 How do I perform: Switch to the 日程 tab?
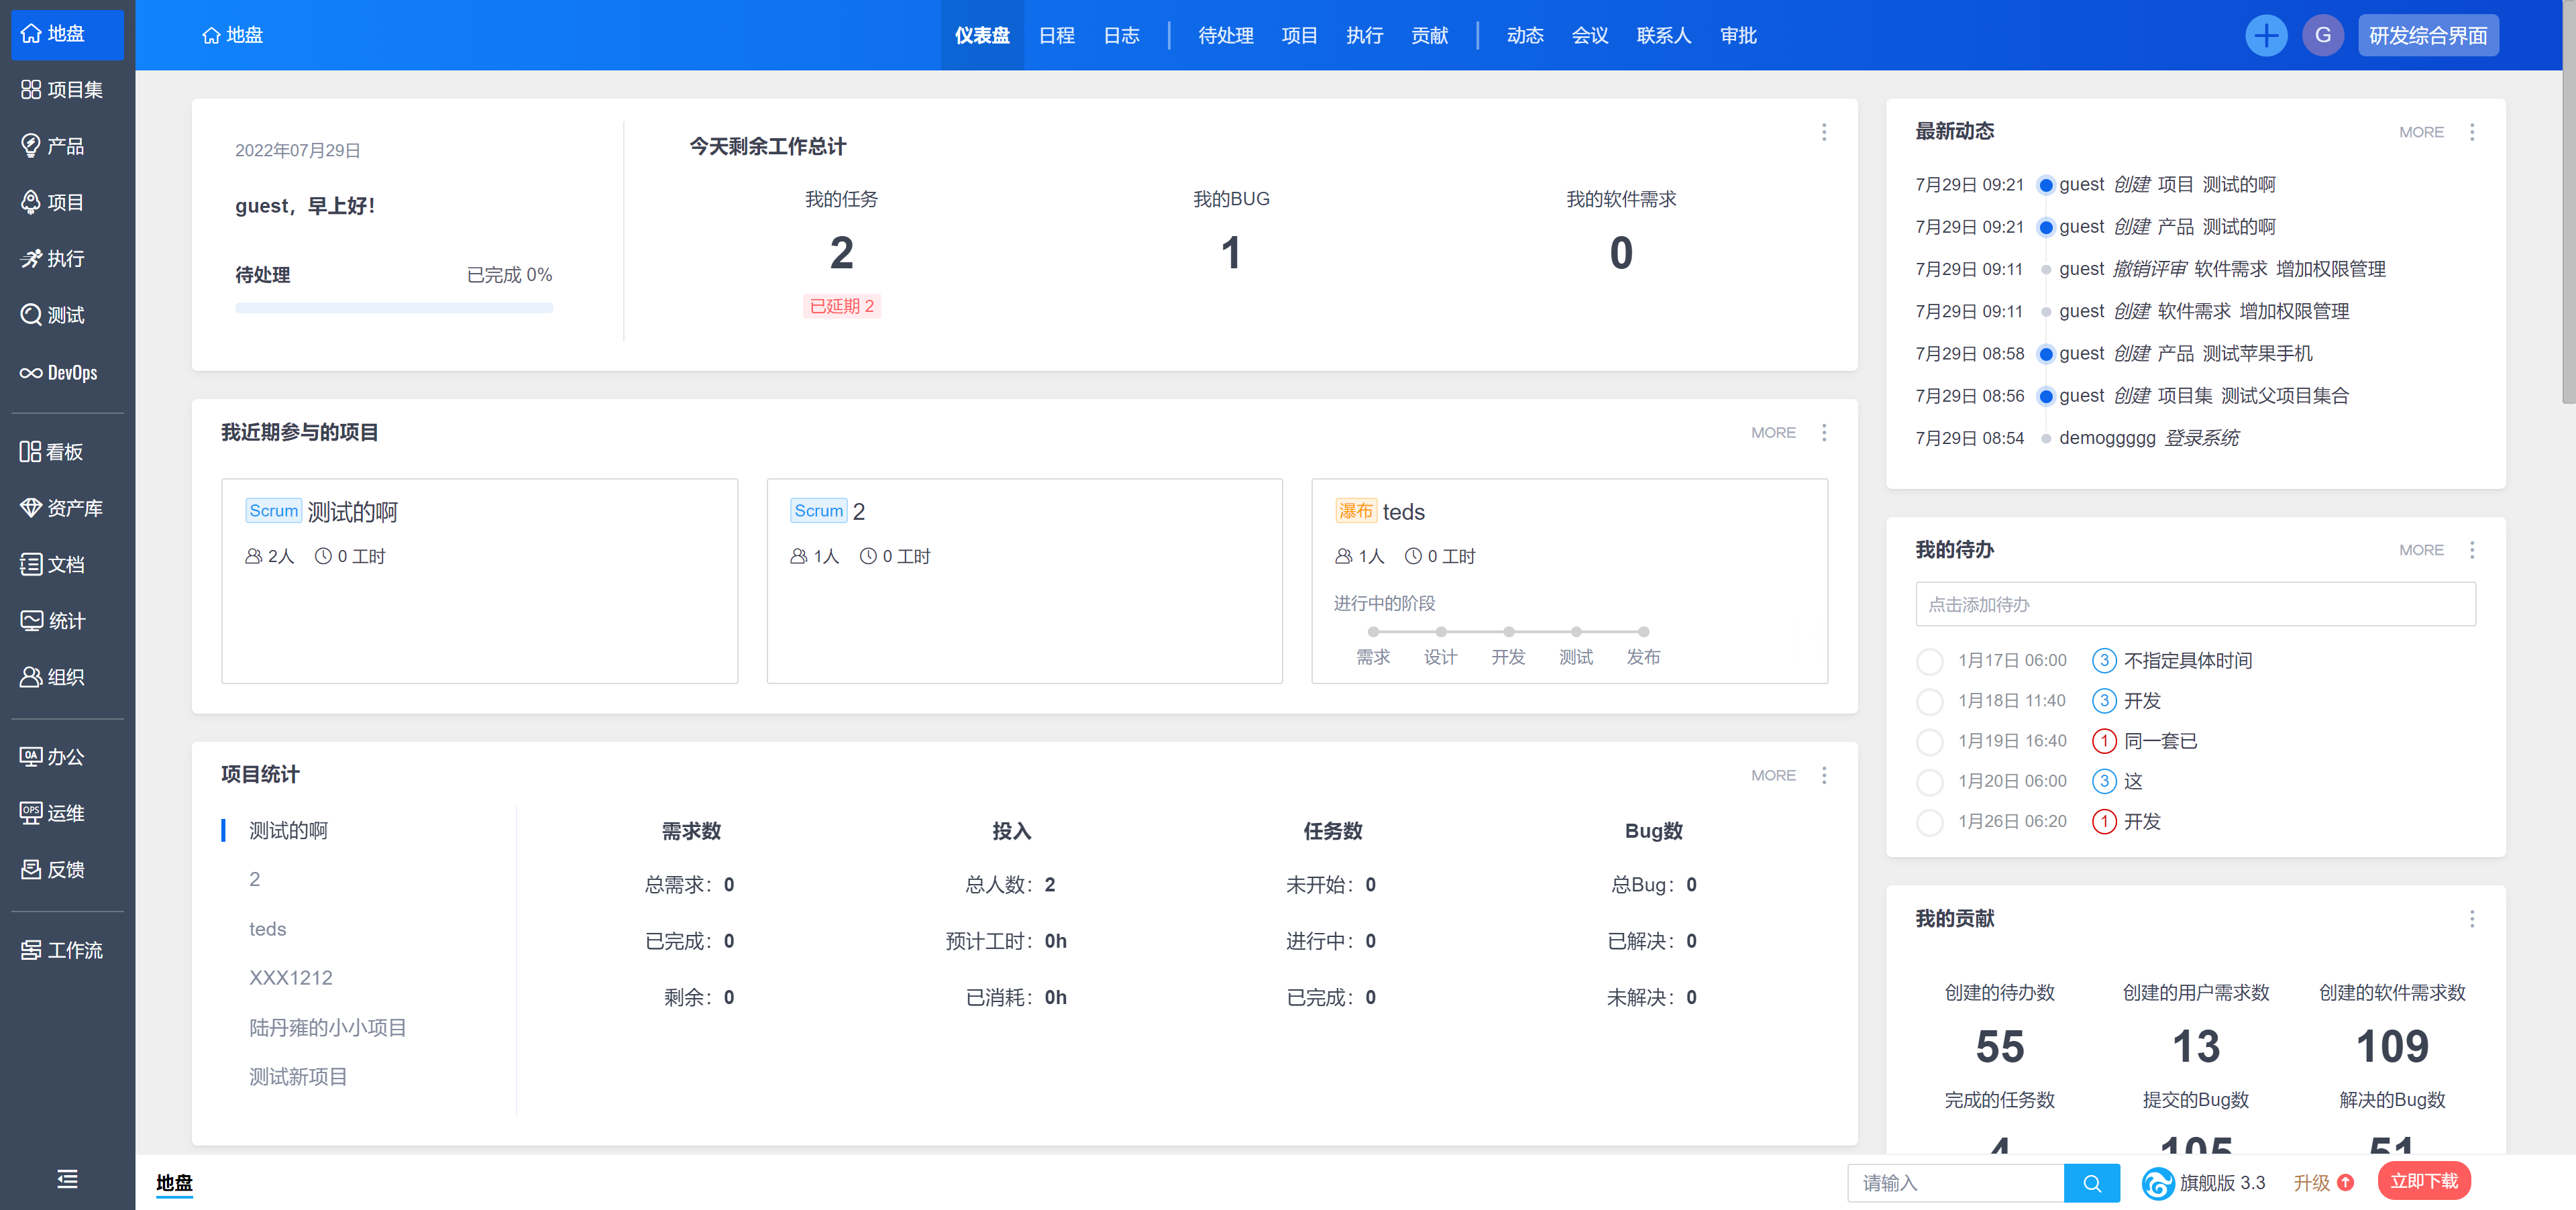click(x=1056, y=36)
